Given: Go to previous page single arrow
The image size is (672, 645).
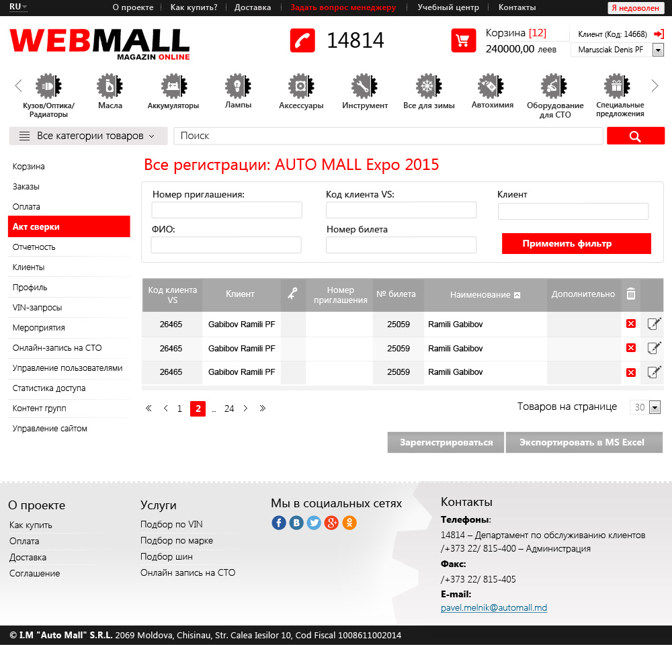Looking at the screenshot, I should pos(166,408).
